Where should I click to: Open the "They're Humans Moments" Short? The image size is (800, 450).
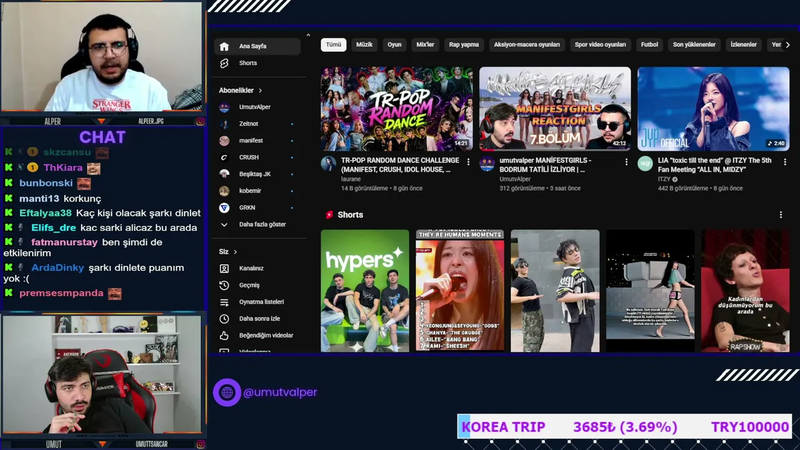tap(460, 291)
